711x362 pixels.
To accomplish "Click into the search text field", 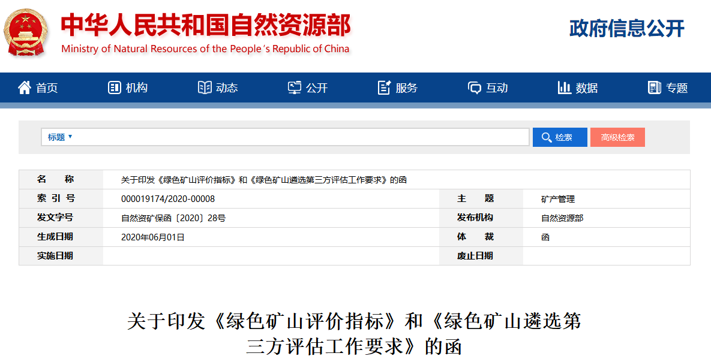I will tap(300, 137).
